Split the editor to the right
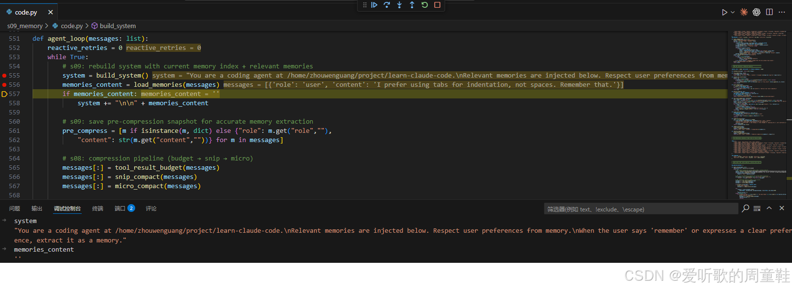The width and height of the screenshot is (792, 289). tap(769, 12)
